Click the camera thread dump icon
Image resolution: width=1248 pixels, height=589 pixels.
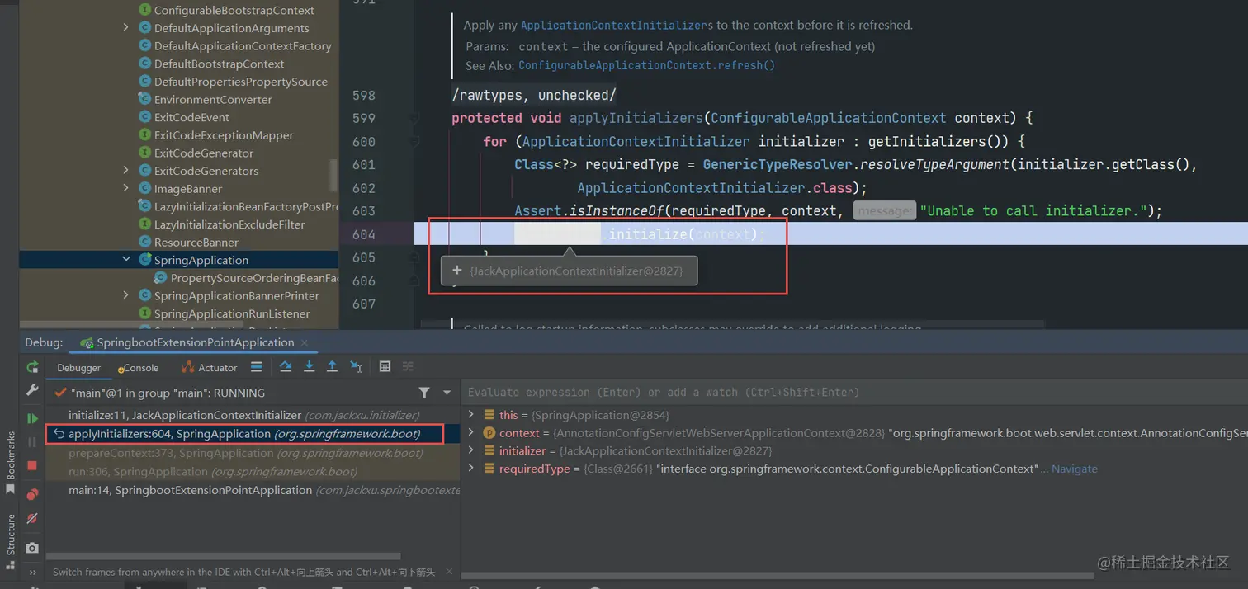32,548
